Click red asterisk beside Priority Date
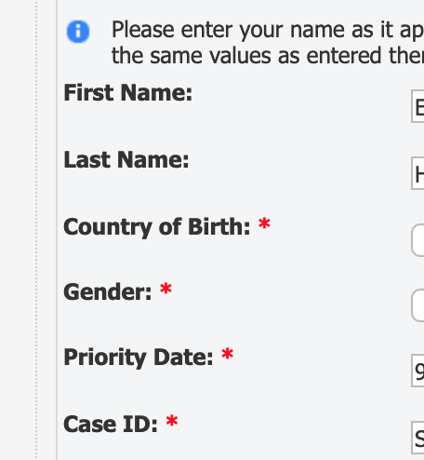Viewport: 424px width, 460px height. pyautogui.click(x=228, y=354)
